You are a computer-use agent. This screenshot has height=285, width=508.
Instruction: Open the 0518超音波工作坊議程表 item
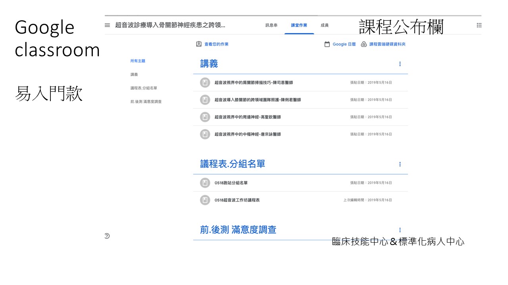tap(237, 200)
